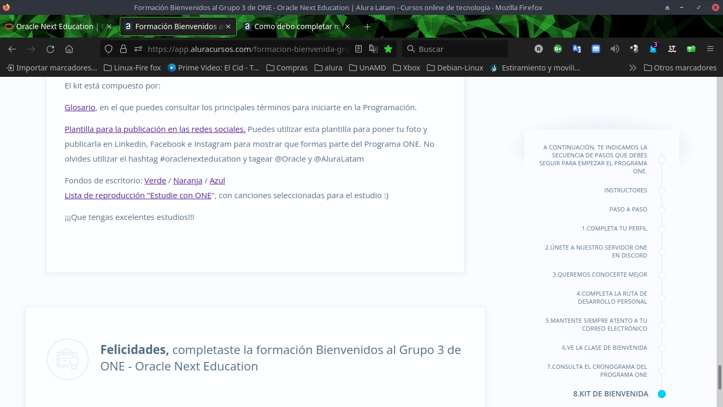Open the Verde wallpaper link

pos(155,181)
